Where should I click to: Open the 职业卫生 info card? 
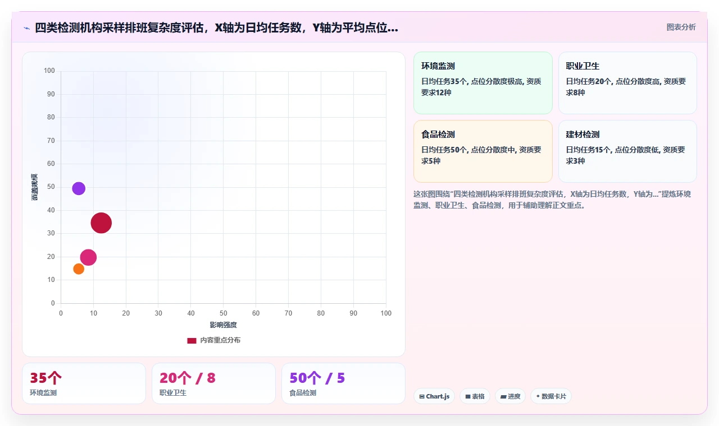point(627,83)
